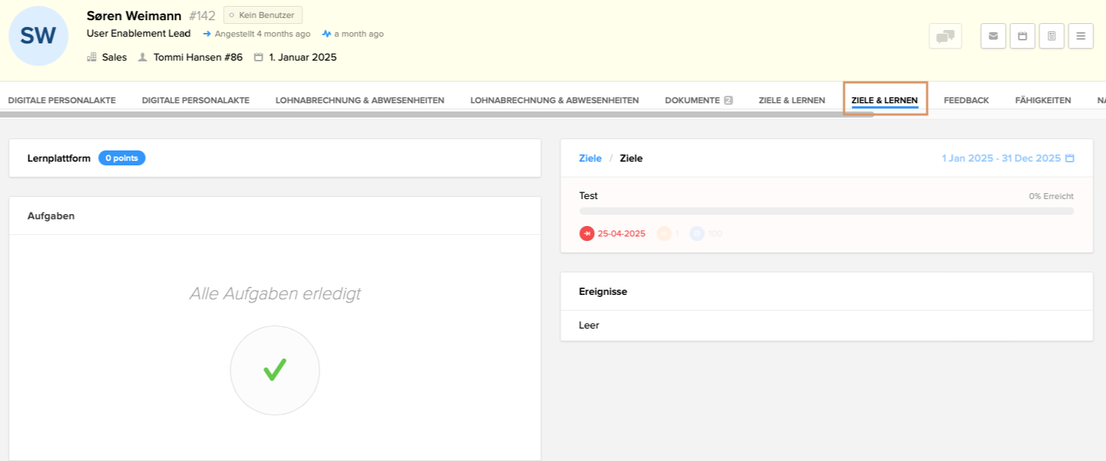This screenshot has height=461, width=1106.
Task: Click the red overdue deadline icon
Action: (x=587, y=233)
